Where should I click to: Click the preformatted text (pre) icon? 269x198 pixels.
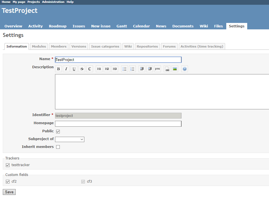point(157,69)
